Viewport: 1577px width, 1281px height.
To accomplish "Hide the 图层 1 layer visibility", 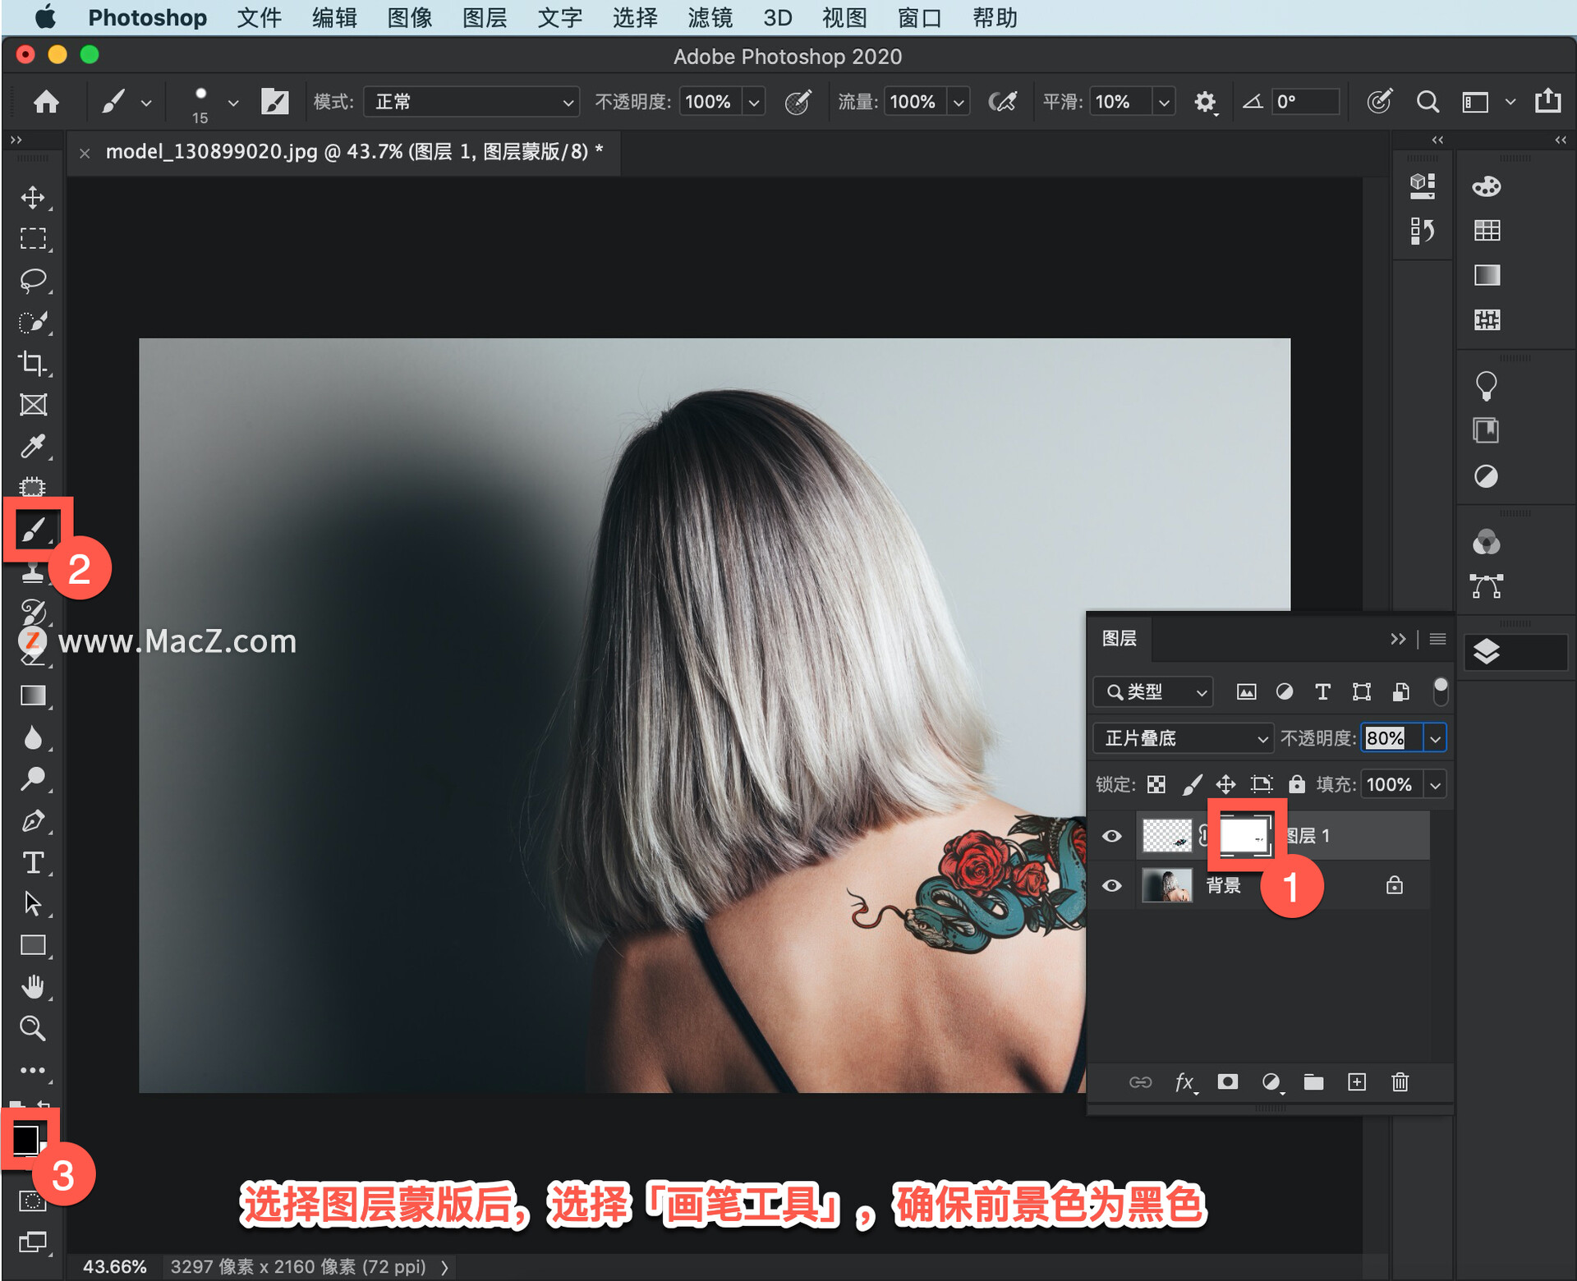I will [x=1111, y=836].
